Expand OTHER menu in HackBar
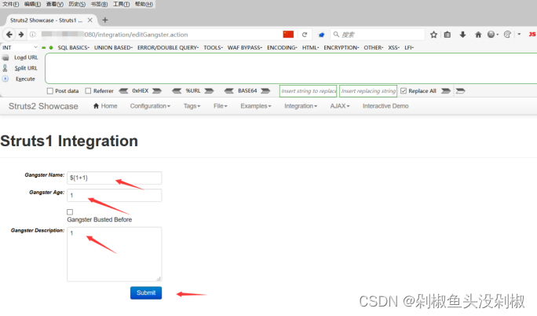Viewport: 537px width, 316px height. tap(373, 48)
